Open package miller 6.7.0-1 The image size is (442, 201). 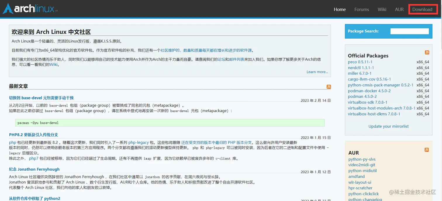point(360,73)
